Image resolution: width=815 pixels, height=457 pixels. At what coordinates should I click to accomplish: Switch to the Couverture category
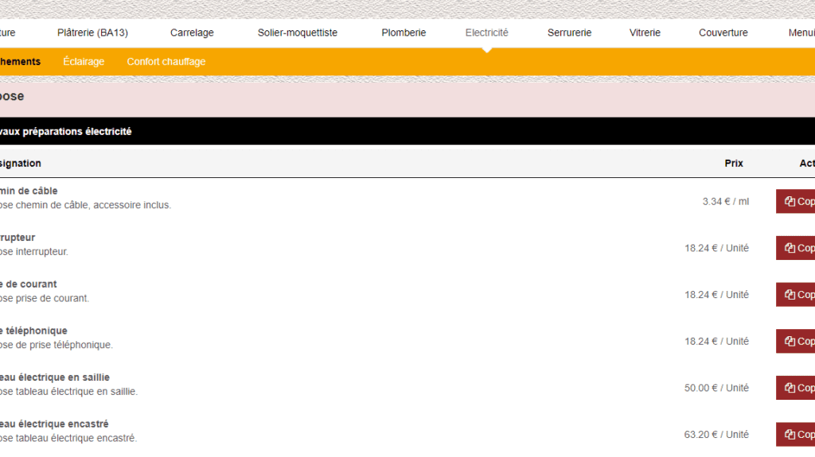point(723,33)
